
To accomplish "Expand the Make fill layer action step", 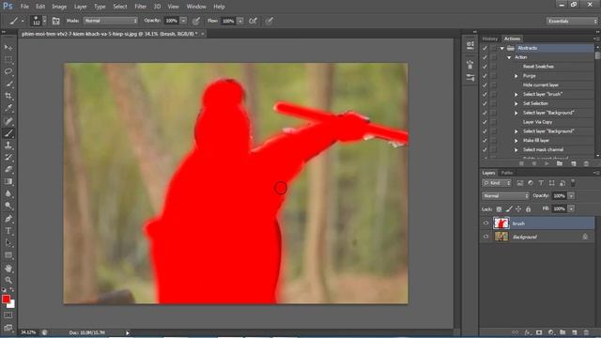I will point(516,141).
